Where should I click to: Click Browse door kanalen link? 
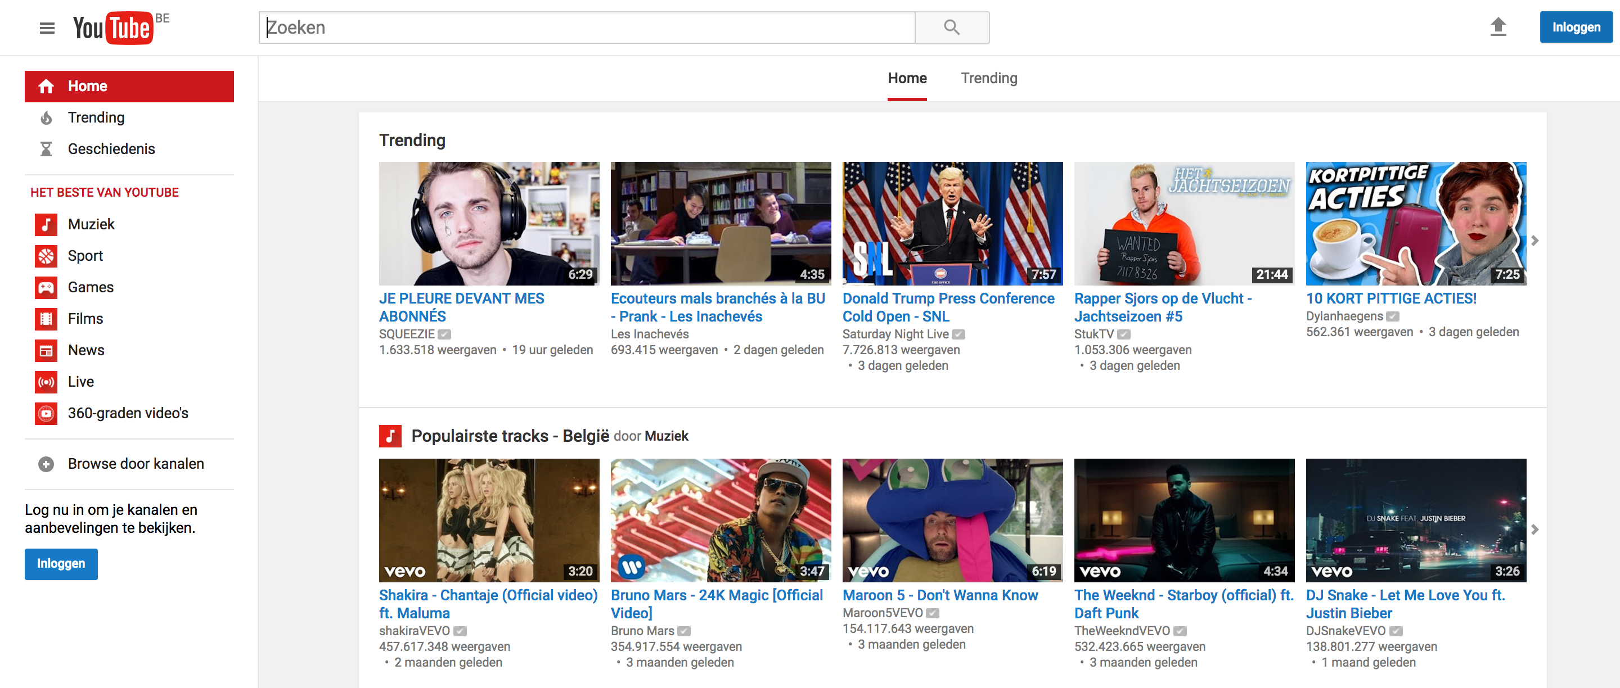tap(136, 464)
